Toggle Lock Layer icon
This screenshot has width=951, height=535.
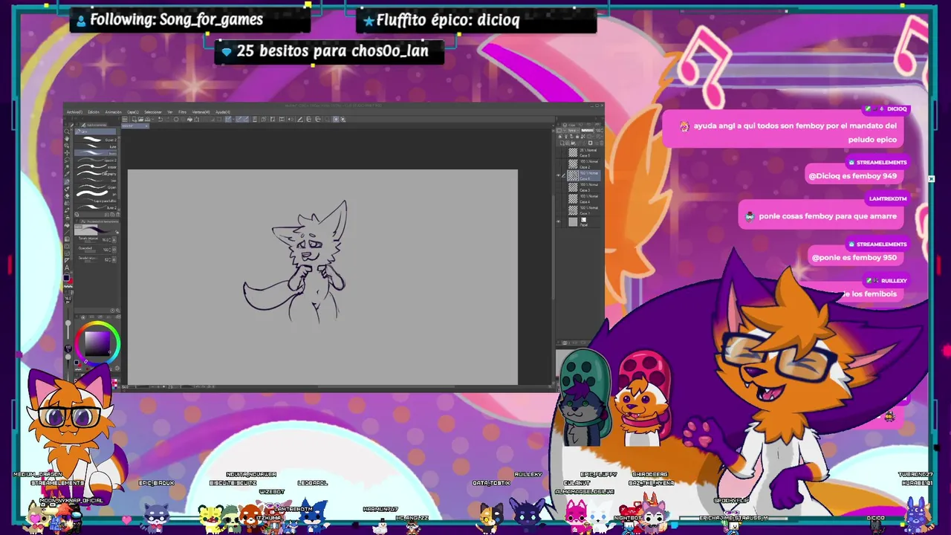click(577, 136)
